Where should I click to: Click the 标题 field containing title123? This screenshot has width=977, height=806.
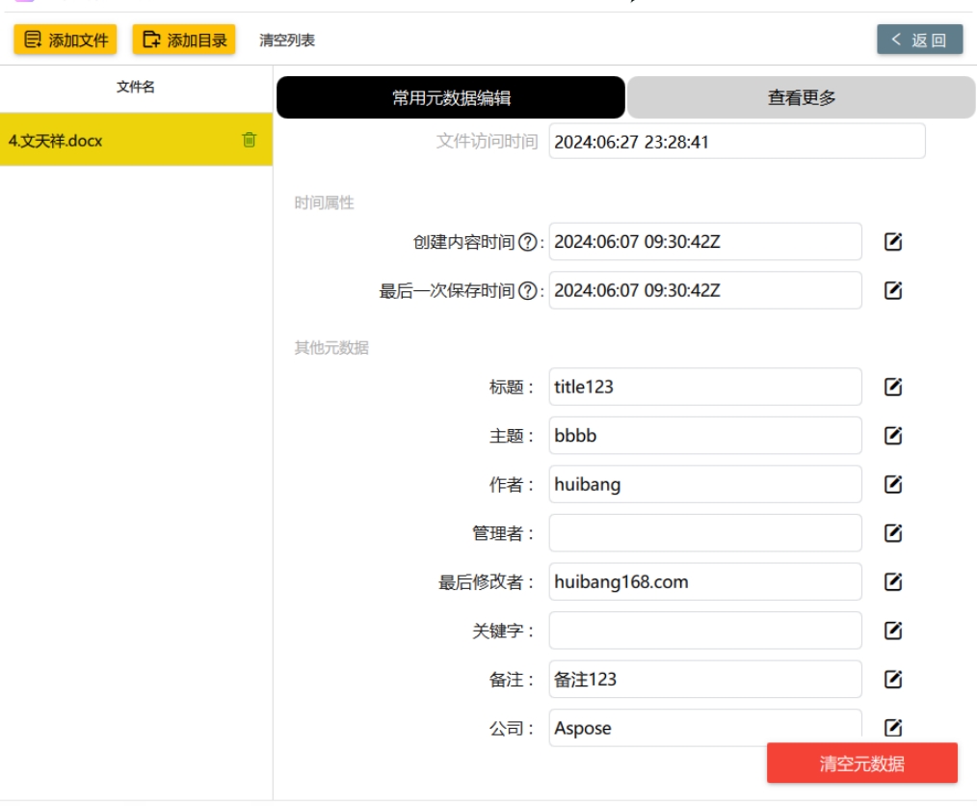[705, 388]
